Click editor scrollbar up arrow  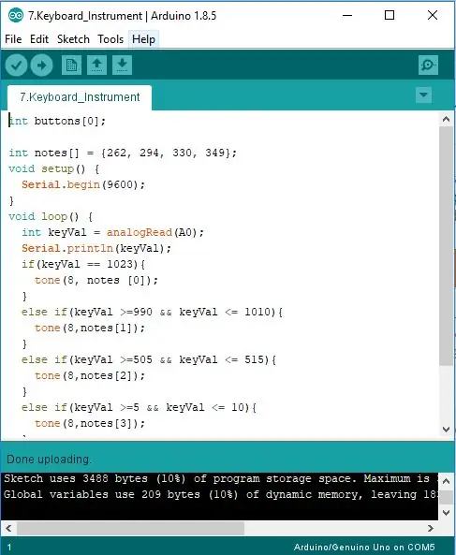coord(446,119)
